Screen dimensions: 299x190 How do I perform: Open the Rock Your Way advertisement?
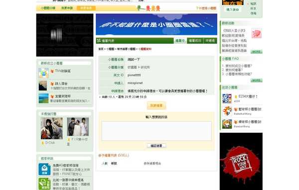point(241,162)
